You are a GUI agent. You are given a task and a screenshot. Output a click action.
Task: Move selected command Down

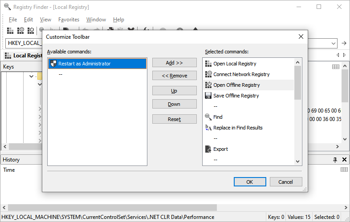coord(174,104)
